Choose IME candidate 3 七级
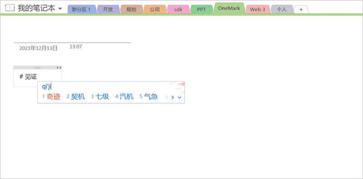363x179 pixels. point(100,97)
